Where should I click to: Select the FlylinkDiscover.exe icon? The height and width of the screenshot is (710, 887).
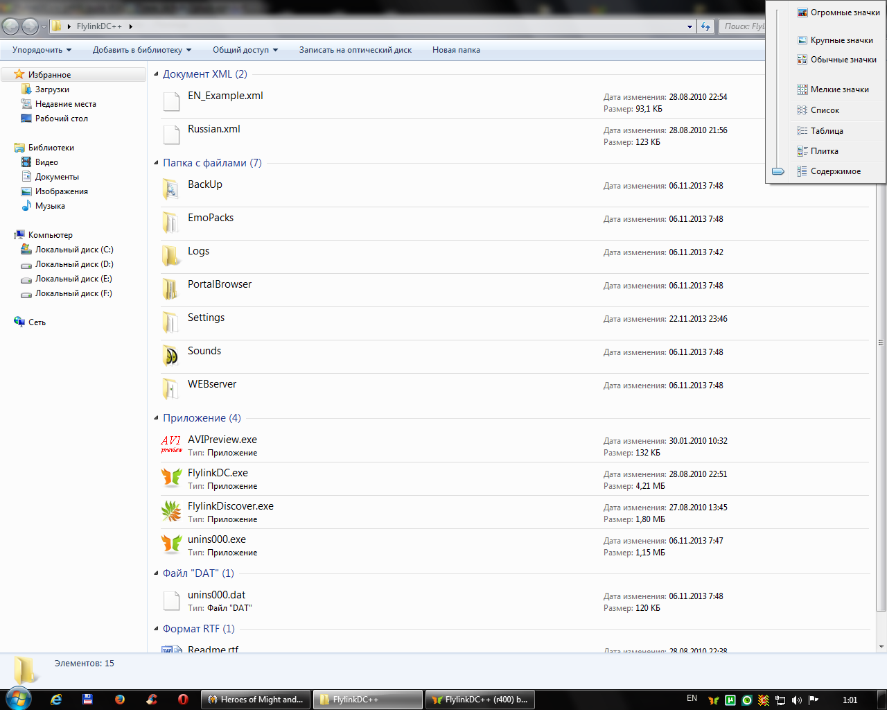point(171,511)
